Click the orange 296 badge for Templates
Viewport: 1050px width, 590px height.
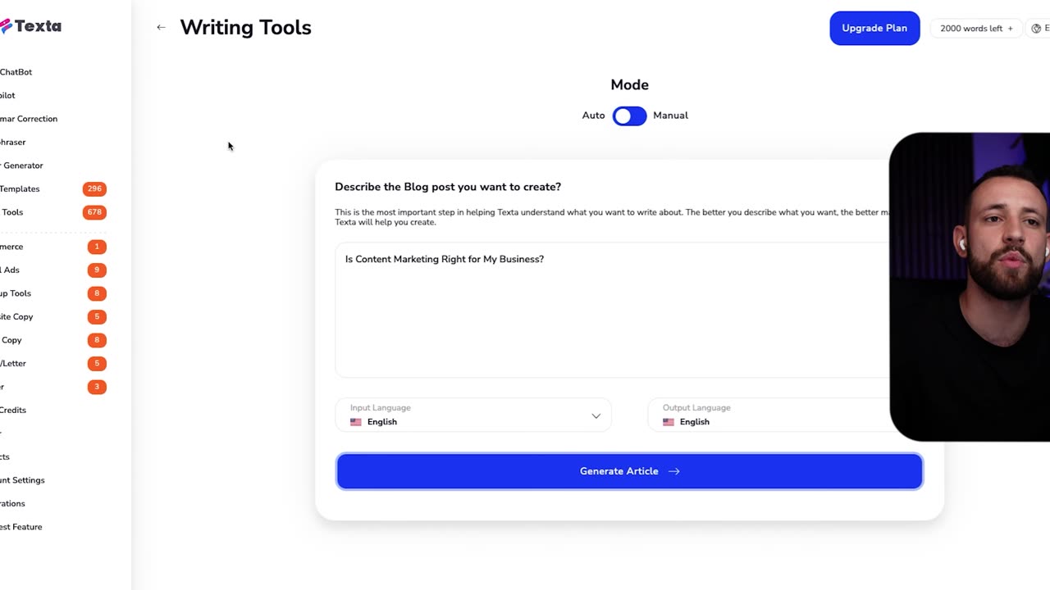coord(94,189)
